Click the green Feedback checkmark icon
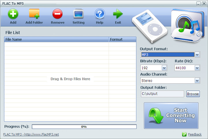 [184, 134]
